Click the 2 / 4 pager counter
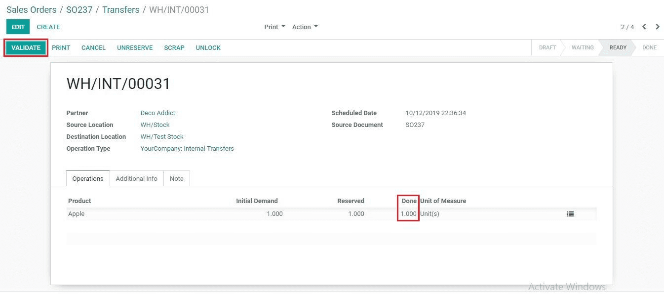The image size is (664, 294). (627, 27)
